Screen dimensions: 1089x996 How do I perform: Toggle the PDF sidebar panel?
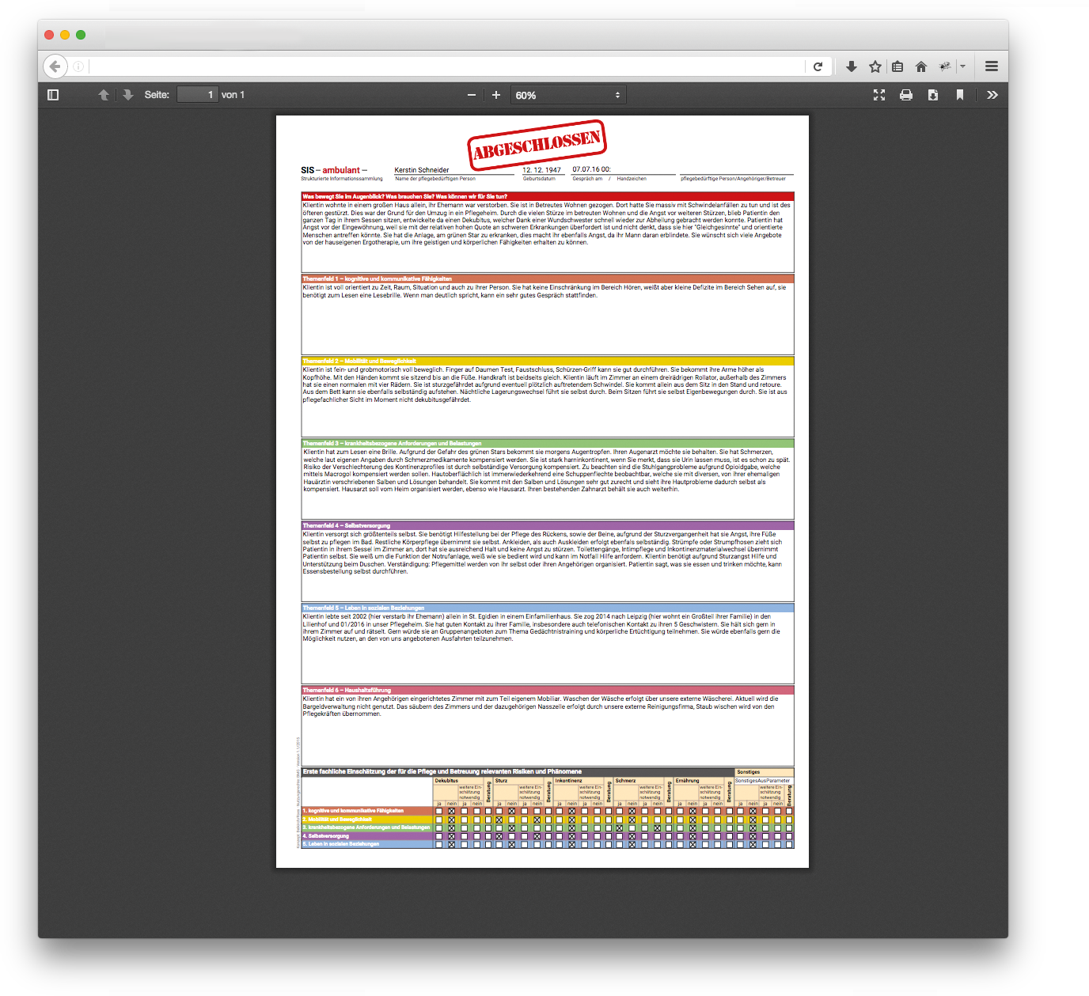(53, 95)
